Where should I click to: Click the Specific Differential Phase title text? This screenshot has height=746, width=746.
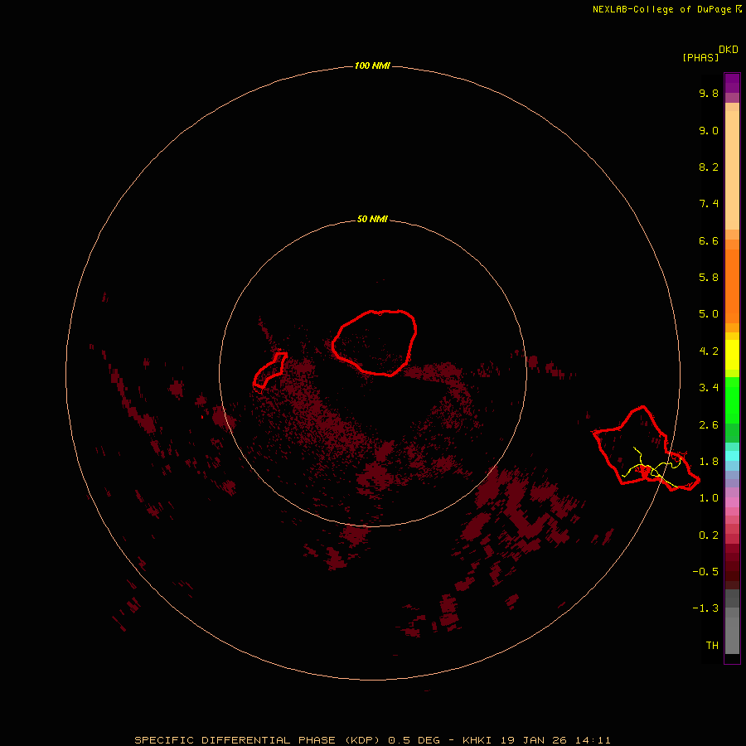[x=372, y=740]
